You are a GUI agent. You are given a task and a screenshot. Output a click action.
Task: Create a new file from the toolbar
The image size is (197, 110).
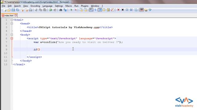tap(5, 10)
